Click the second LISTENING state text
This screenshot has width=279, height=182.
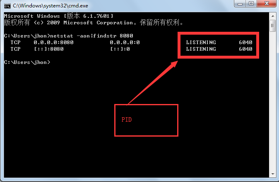click(x=201, y=49)
